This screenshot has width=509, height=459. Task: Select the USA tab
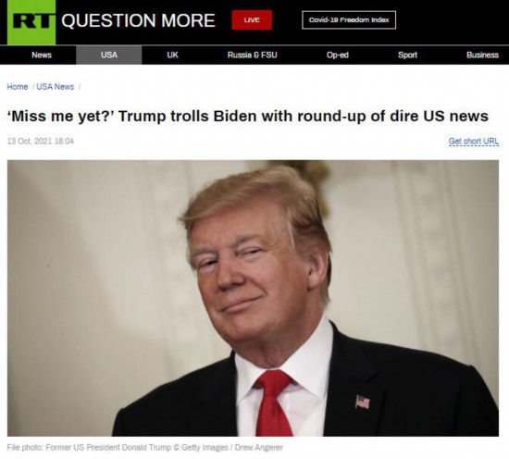coord(109,55)
